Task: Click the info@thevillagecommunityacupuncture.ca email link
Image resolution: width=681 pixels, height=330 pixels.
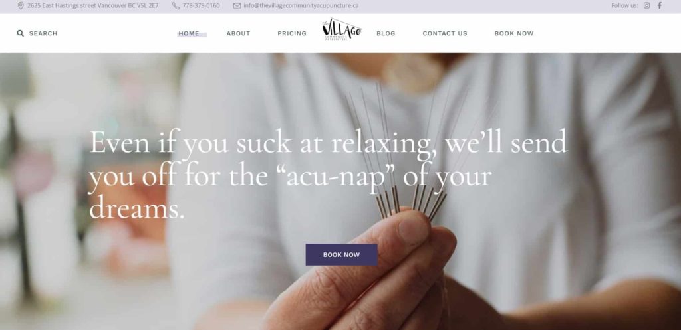Action: coord(301,5)
